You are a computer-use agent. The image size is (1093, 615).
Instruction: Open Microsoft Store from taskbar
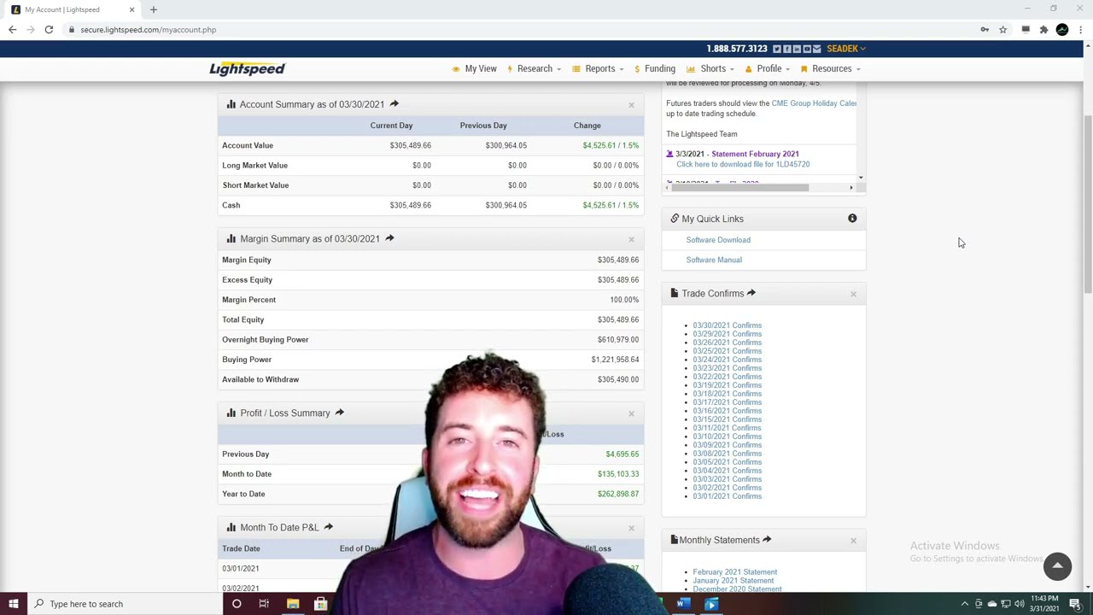320,604
